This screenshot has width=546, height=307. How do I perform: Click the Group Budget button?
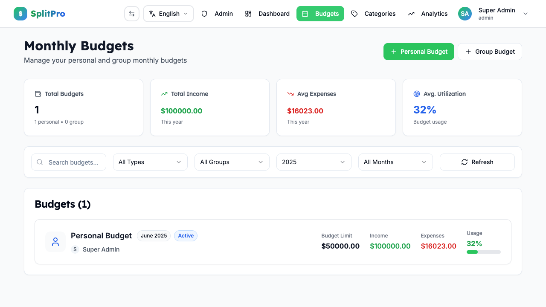click(490, 52)
